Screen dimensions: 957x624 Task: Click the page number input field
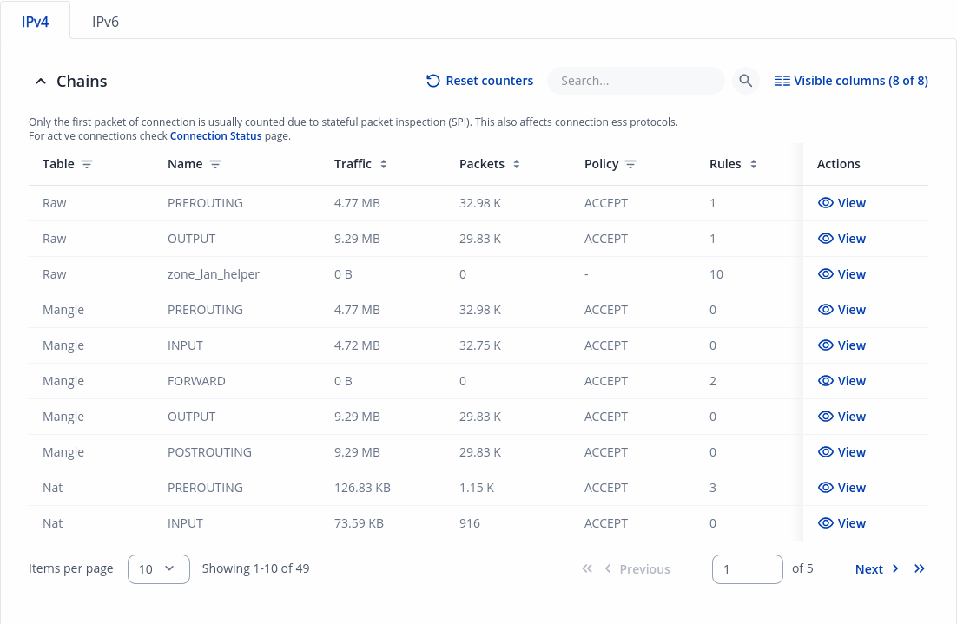[747, 569]
